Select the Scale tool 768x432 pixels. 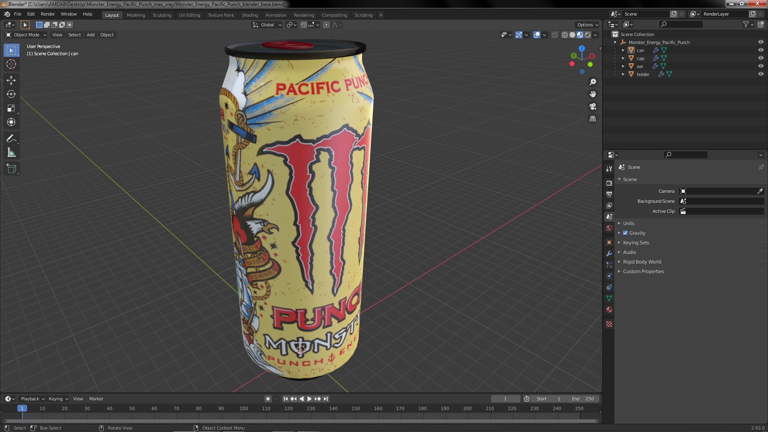tap(11, 108)
